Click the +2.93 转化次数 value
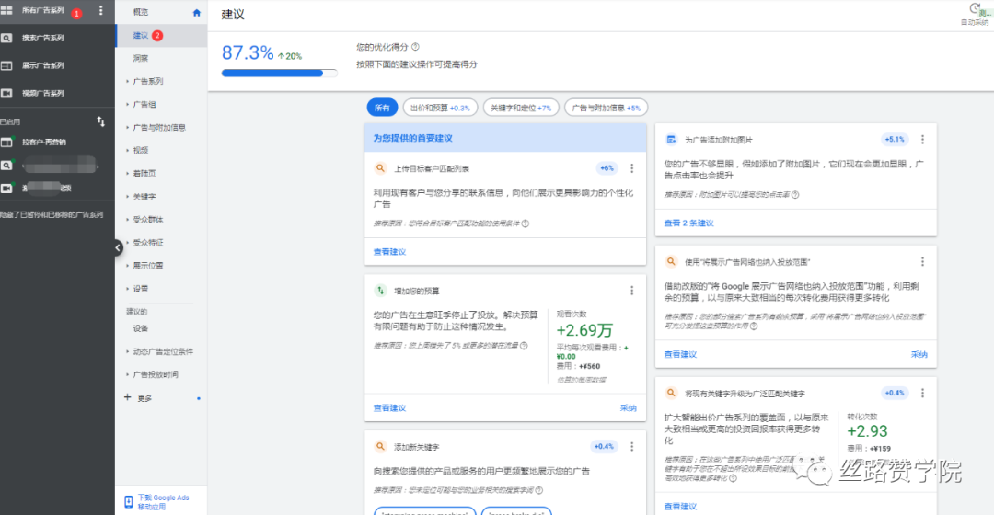The image size is (994, 515). (x=867, y=431)
